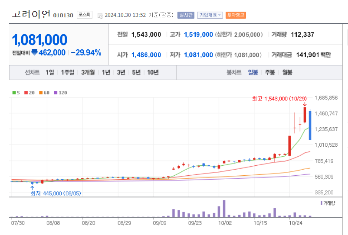Click the 투자경고 warning badge

coord(236,15)
